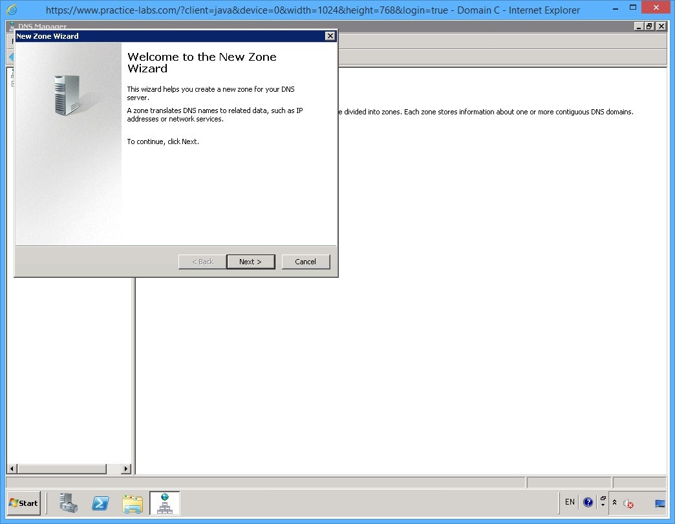Click the back navigation arrow in DNS Manager
Screen dimensions: 675x524
(9, 56)
